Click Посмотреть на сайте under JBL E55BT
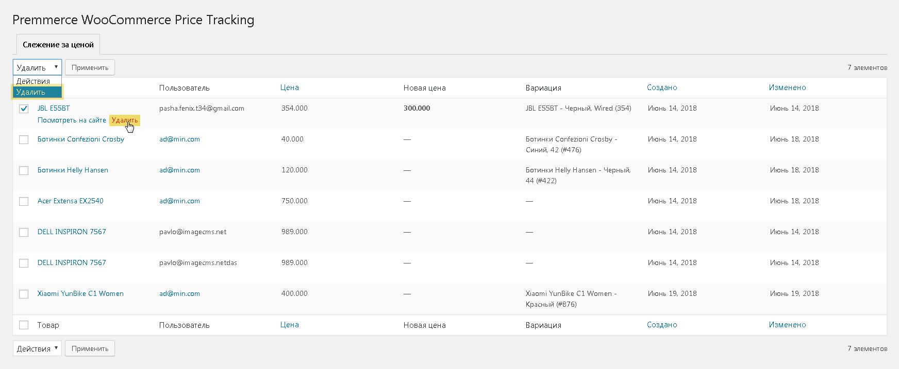Viewport: 899px width, 369px height. coord(72,120)
